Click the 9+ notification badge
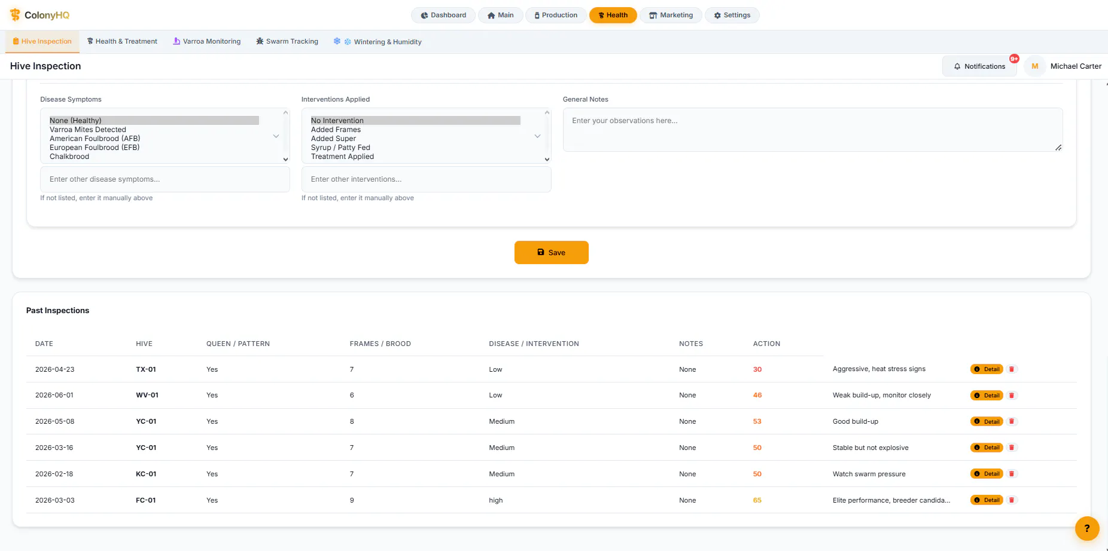Image resolution: width=1108 pixels, height=551 pixels. point(1014,59)
